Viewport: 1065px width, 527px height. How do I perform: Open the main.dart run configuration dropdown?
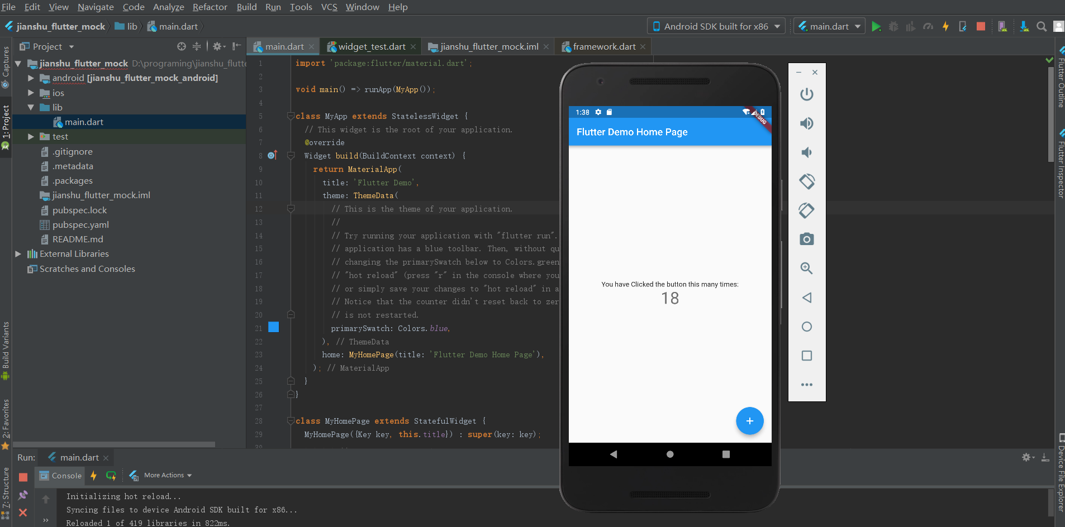pyautogui.click(x=829, y=26)
